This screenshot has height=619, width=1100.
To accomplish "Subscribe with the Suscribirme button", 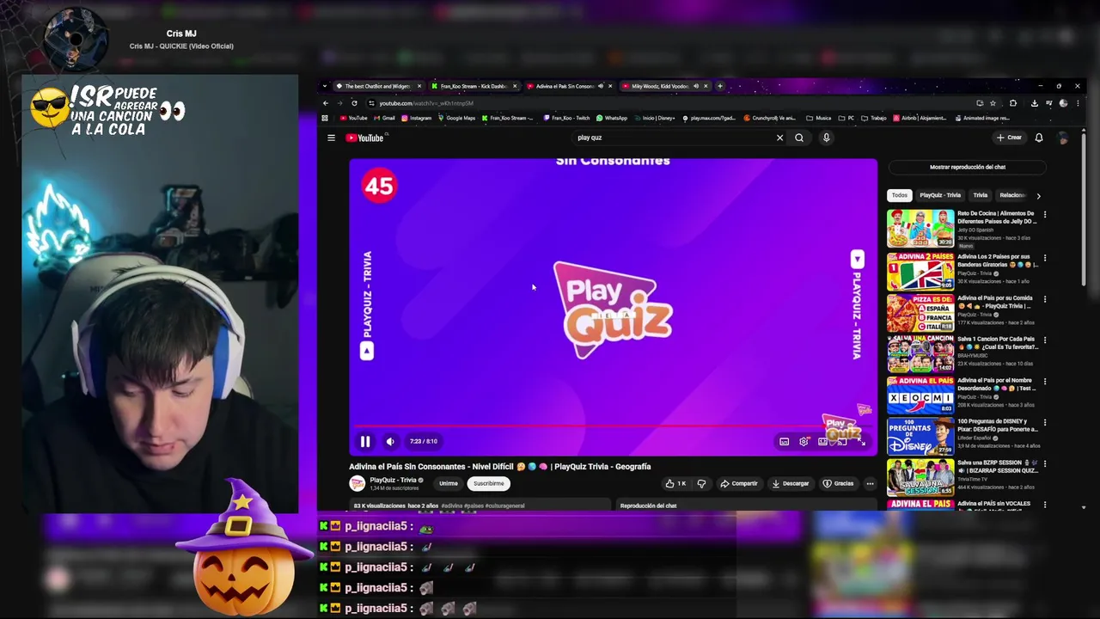I will pyautogui.click(x=488, y=483).
